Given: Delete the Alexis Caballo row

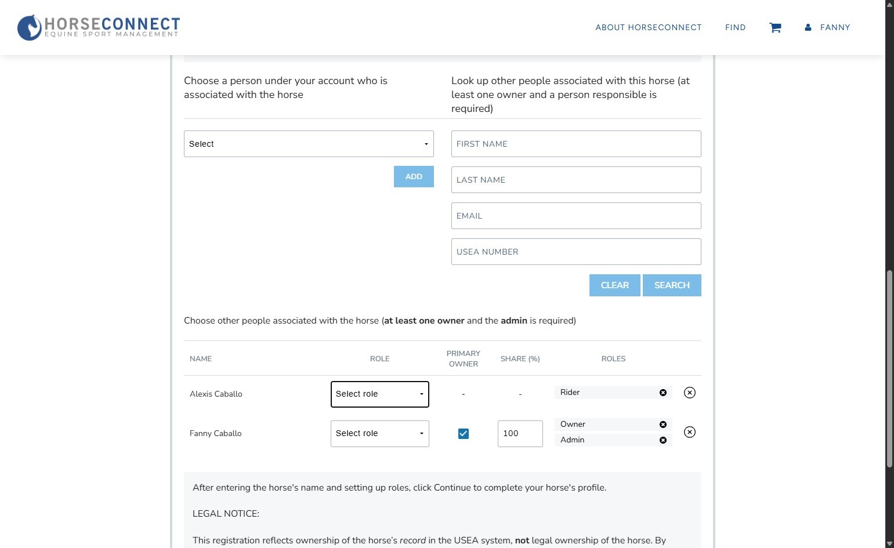Looking at the screenshot, I should (690, 393).
